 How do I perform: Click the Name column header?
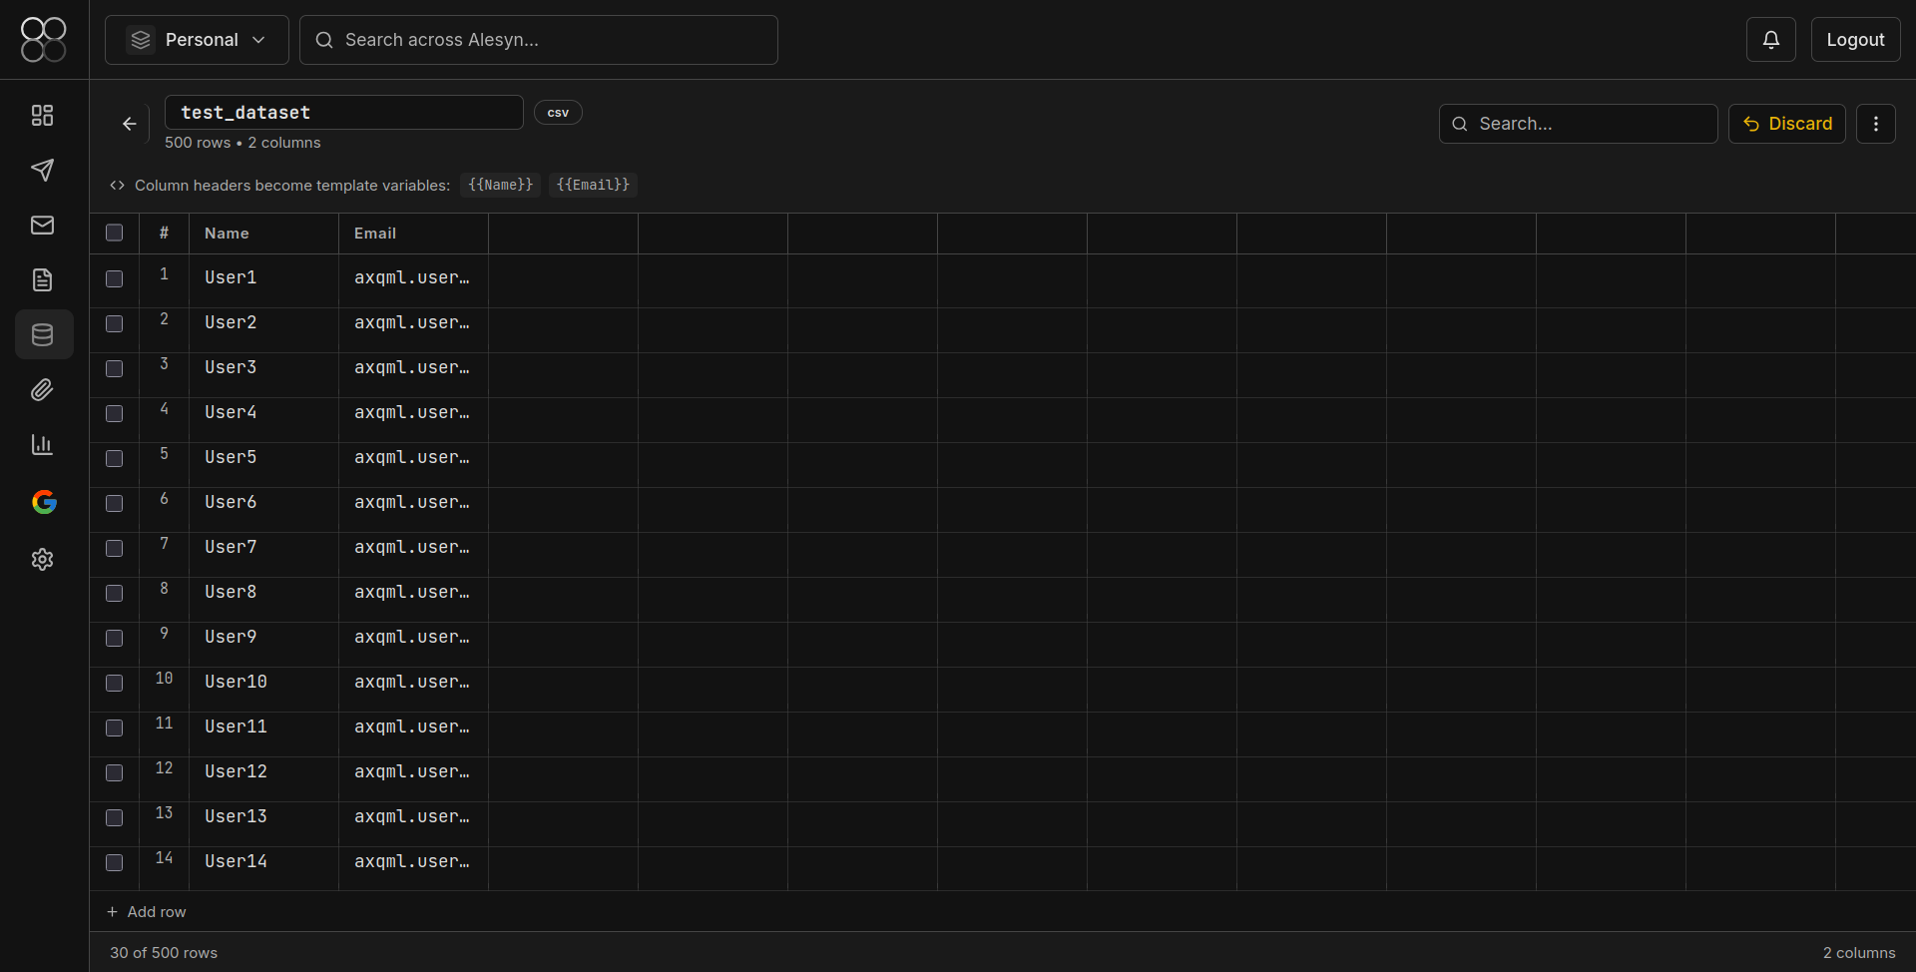coord(264,234)
